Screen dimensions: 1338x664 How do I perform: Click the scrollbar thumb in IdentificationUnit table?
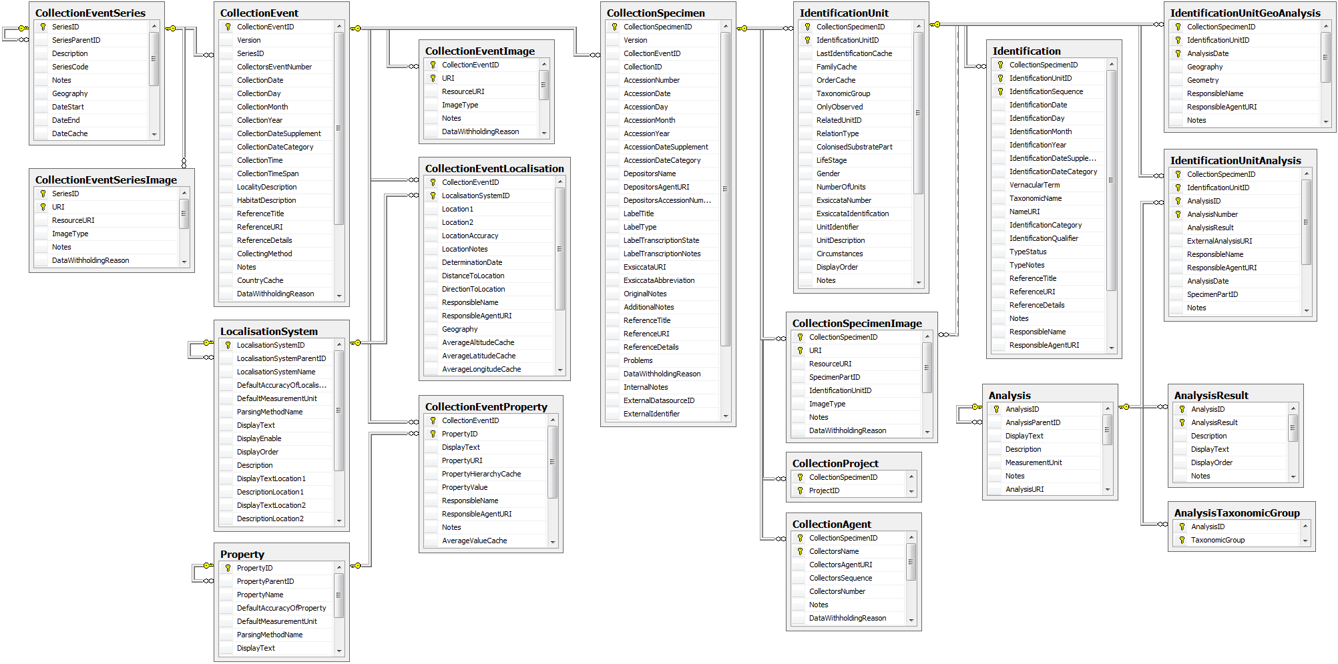pyautogui.click(x=919, y=113)
